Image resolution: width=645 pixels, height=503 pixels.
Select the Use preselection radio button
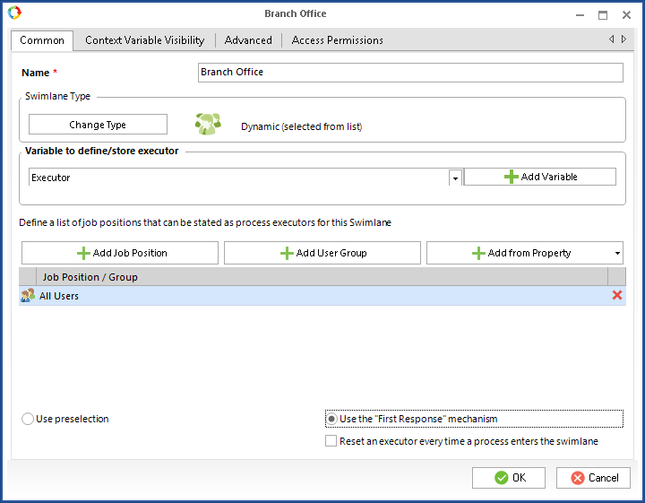tap(28, 419)
